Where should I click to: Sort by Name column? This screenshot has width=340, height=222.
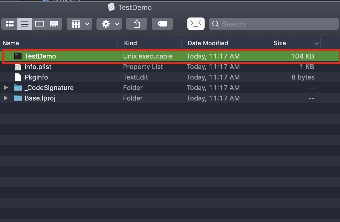pyautogui.click(x=59, y=43)
